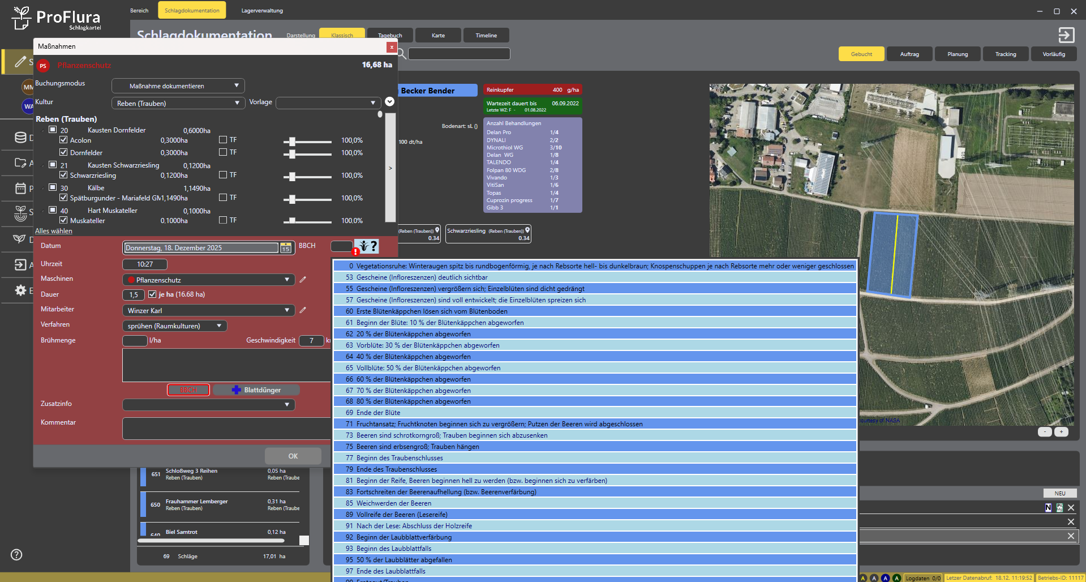Switch to the Timeline view tab
This screenshot has height=582, width=1086.
pyautogui.click(x=486, y=36)
